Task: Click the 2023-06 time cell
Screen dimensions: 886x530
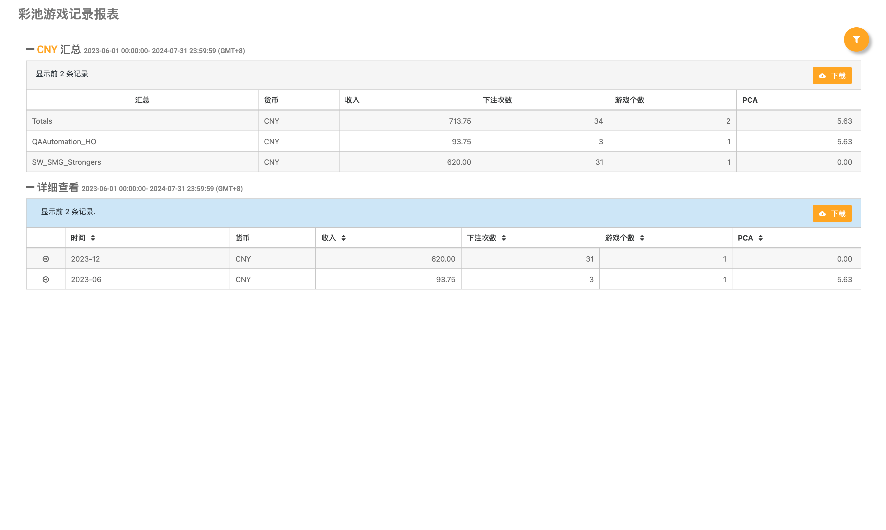Action: (x=86, y=280)
